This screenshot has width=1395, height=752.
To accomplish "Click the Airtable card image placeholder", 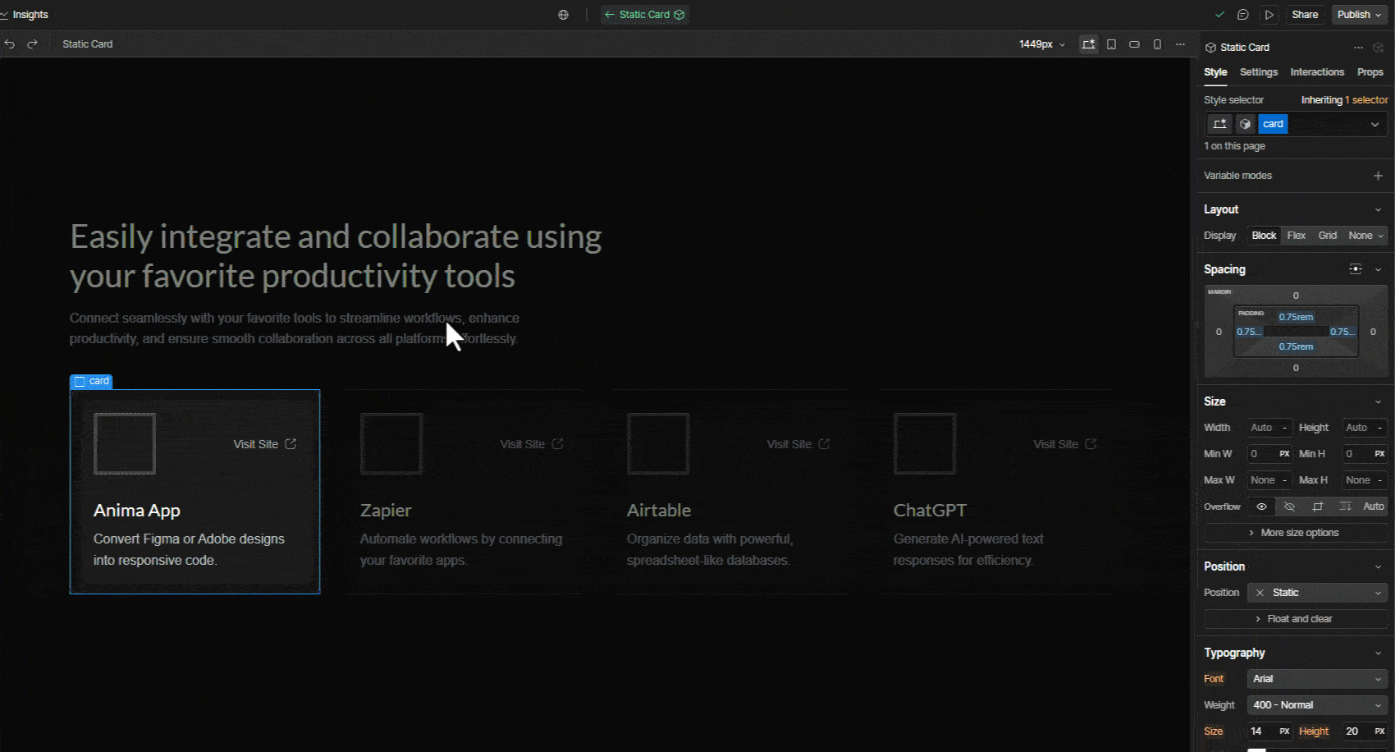I will (658, 444).
